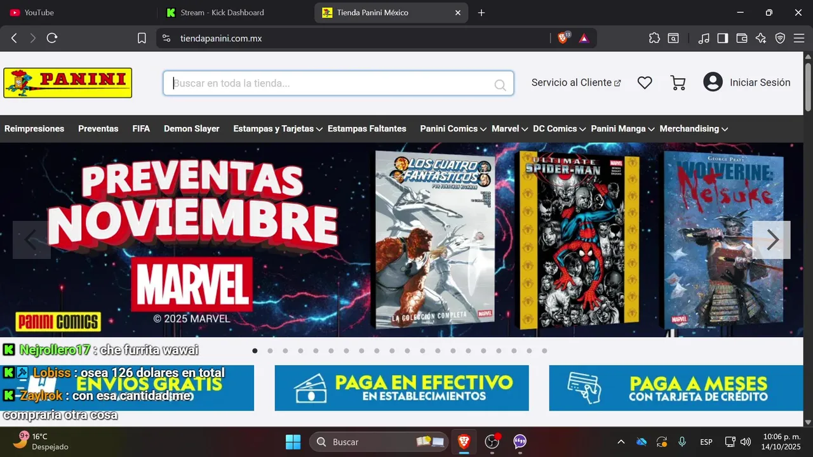Open Preventas menu item
Screen dimensions: 813x457
click(x=98, y=129)
